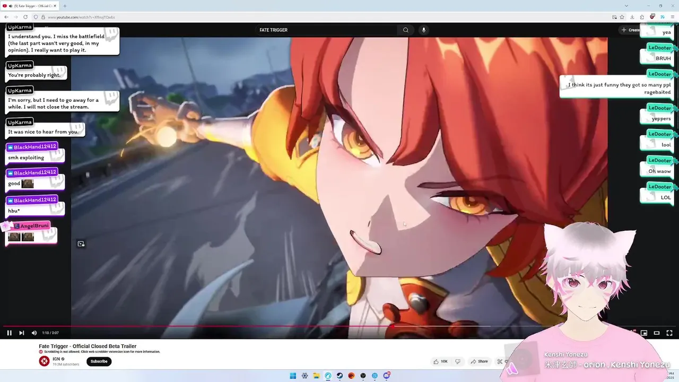
Task: Click the video title text
Action: click(x=88, y=346)
